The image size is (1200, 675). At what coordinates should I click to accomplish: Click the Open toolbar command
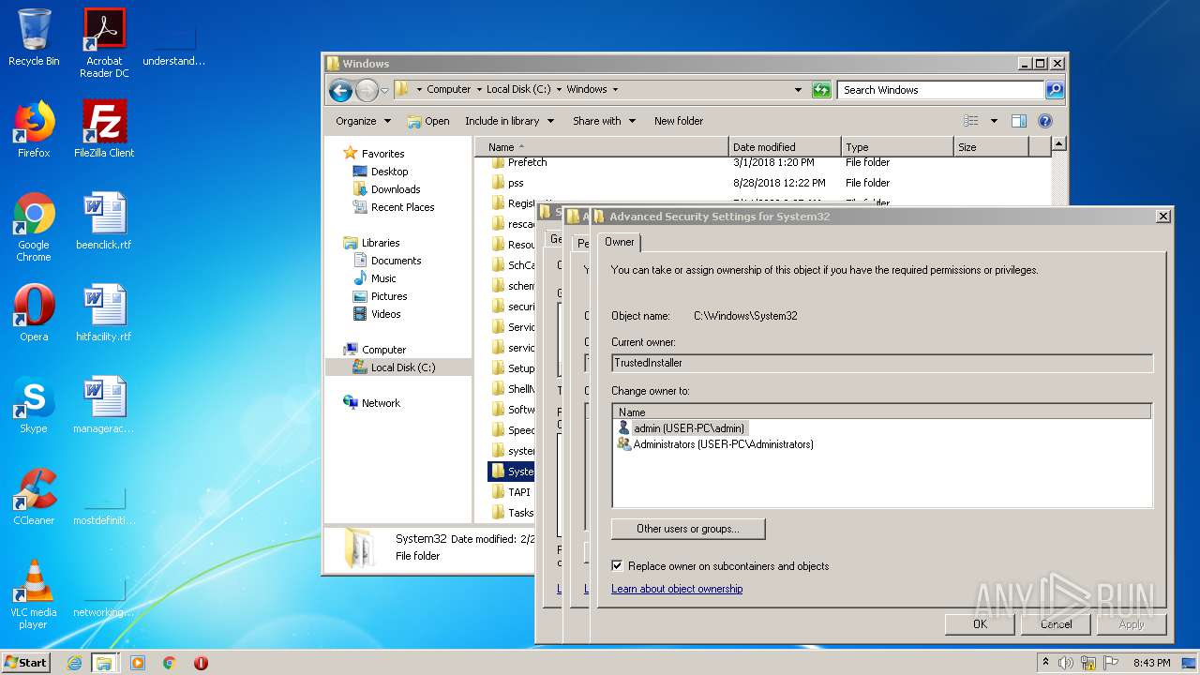(428, 121)
